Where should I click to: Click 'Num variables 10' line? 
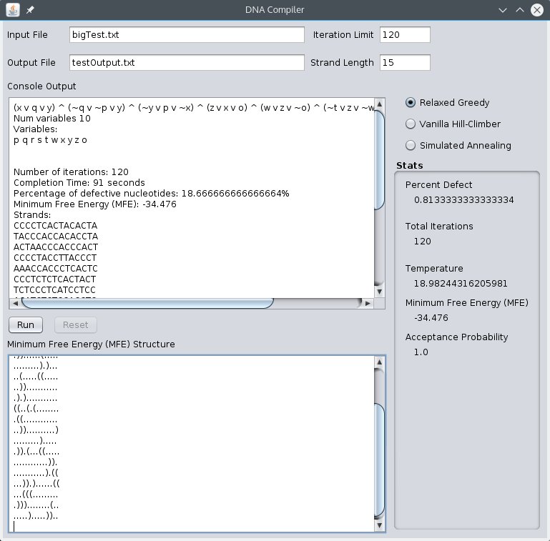[52, 119]
